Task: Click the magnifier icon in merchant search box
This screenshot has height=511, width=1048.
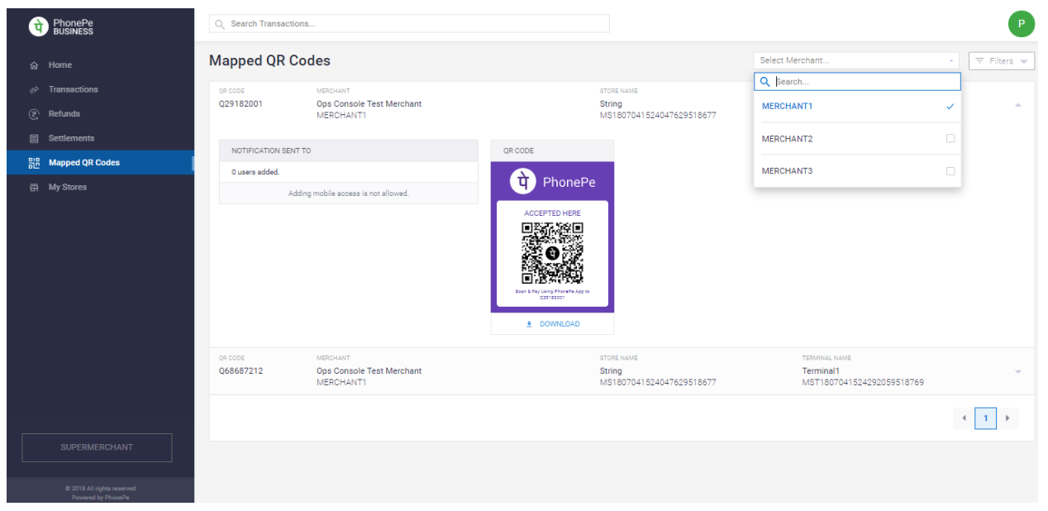Action: click(x=765, y=82)
